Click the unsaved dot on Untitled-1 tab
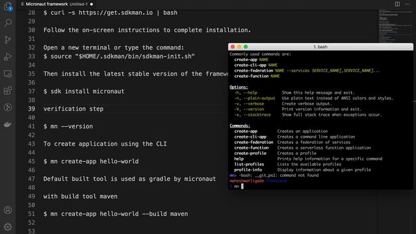This screenshot has height=234, width=416. 92,5
